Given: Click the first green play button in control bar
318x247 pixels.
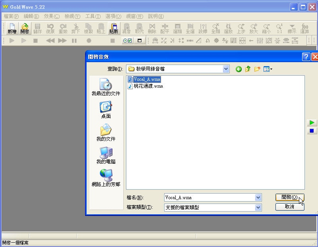Looking at the screenshot, I should [x=12, y=41].
